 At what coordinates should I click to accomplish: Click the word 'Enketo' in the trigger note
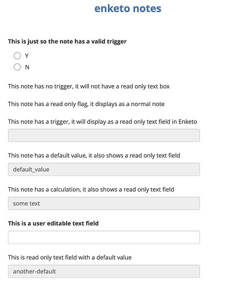point(188,122)
